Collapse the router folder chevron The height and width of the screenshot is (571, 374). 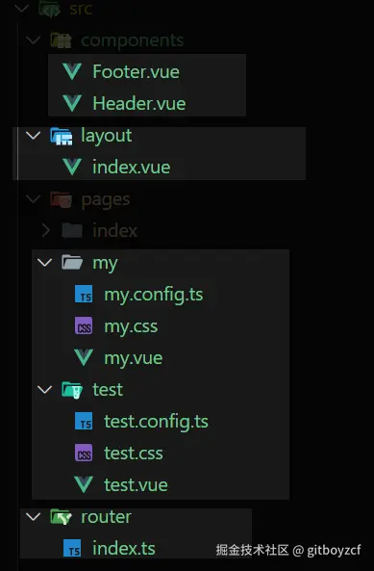pos(33,517)
